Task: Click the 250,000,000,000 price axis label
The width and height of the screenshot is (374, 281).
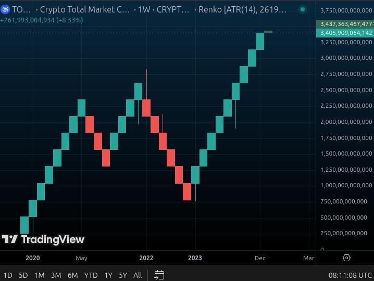Action: tap(344, 233)
